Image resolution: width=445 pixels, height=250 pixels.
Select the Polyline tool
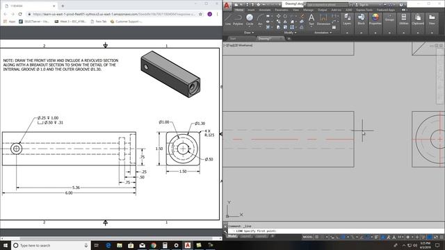[x=238, y=19]
